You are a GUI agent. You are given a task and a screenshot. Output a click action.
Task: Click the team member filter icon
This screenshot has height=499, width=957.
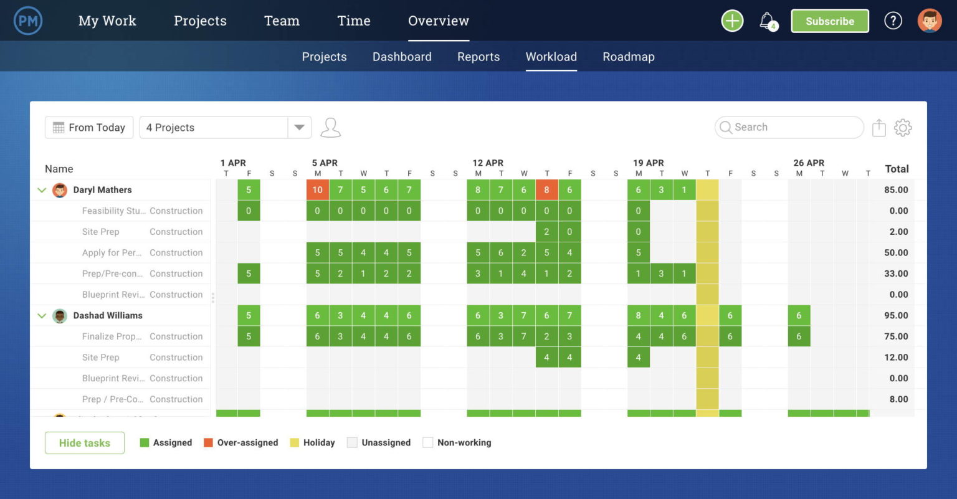pyautogui.click(x=330, y=128)
